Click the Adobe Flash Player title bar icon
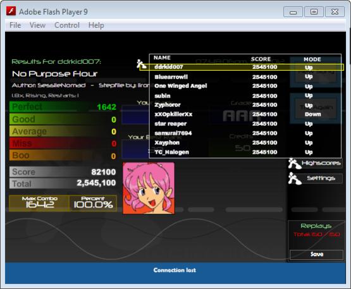This screenshot has height=289, width=351. click(11, 11)
